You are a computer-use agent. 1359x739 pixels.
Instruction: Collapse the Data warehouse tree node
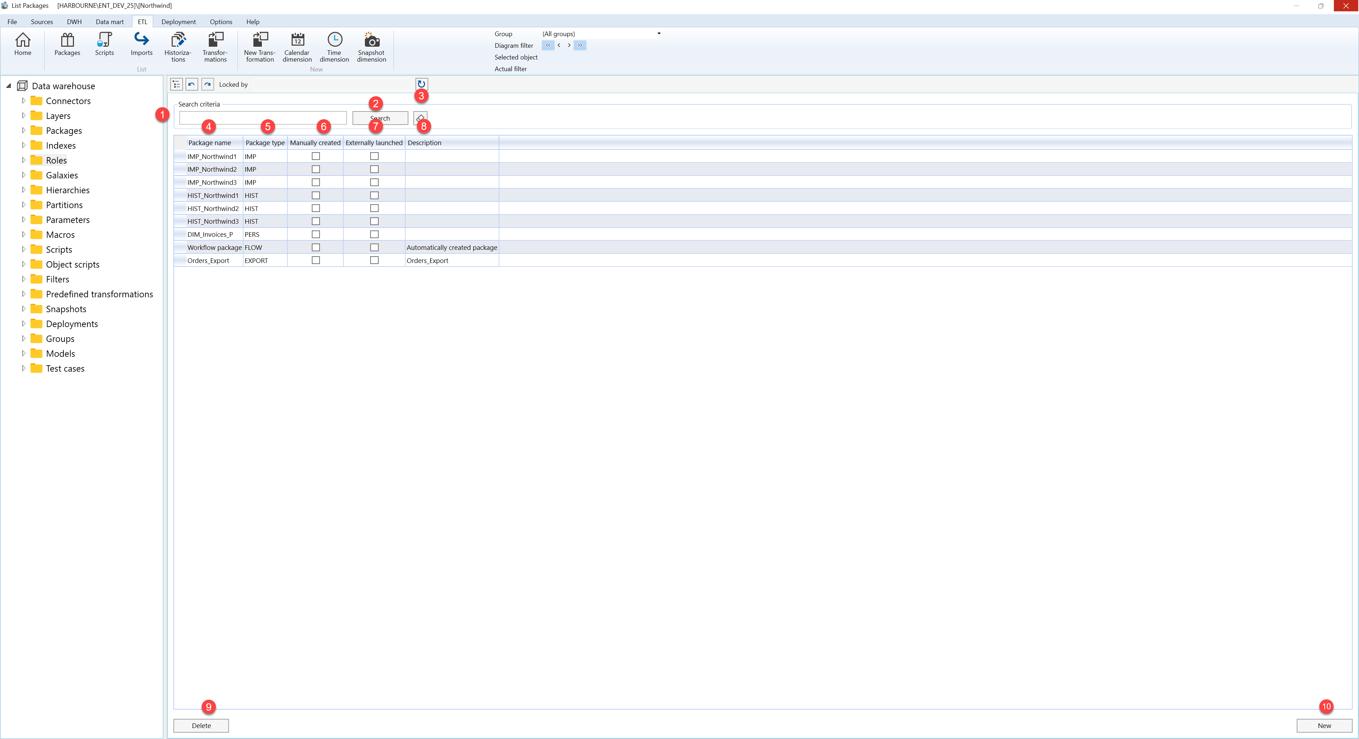(x=8, y=85)
